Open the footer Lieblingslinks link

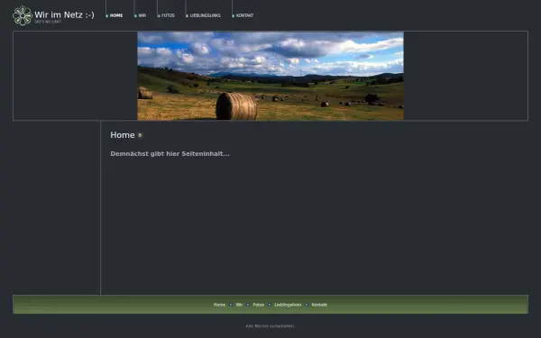288,305
